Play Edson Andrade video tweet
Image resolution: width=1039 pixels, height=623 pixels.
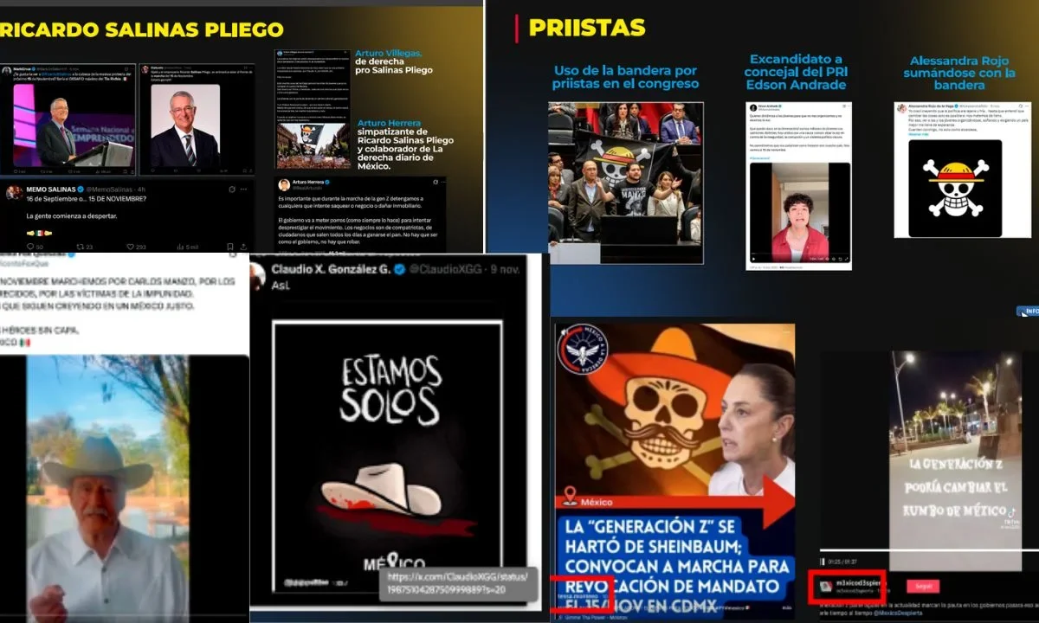point(799,214)
